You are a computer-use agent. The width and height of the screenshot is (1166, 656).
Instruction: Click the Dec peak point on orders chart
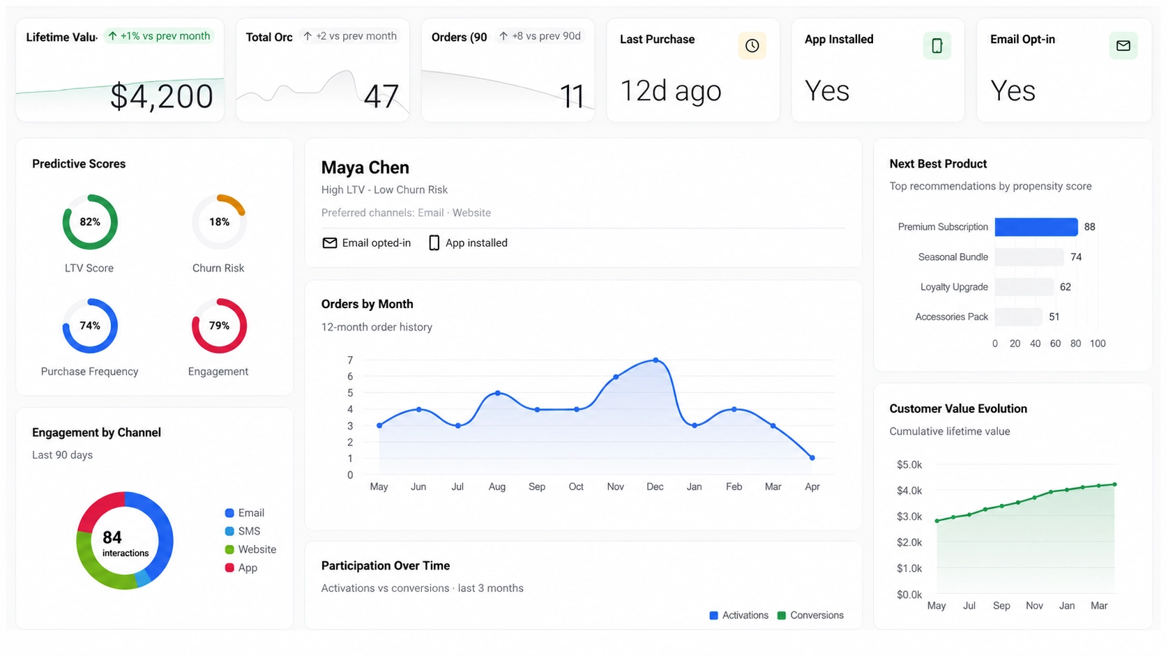coord(656,360)
